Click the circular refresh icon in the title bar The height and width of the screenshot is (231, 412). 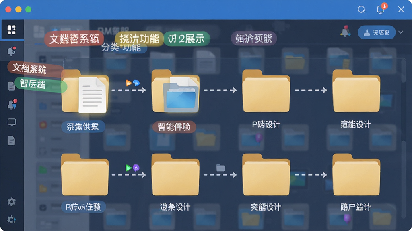362,10
